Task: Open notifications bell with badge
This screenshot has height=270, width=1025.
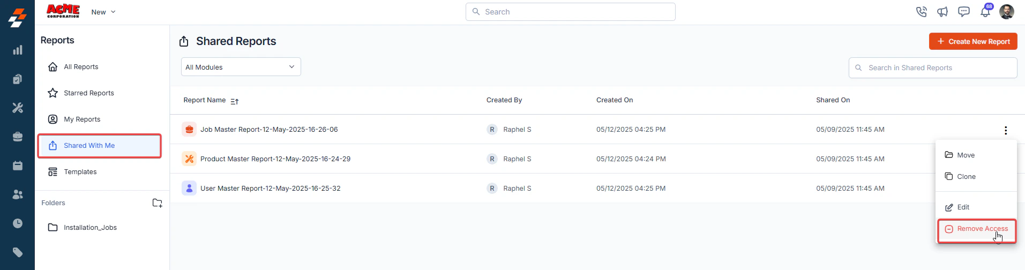Action: point(986,11)
